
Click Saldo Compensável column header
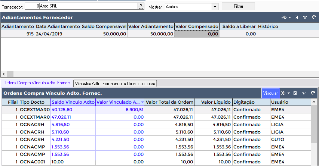[x=104, y=26]
